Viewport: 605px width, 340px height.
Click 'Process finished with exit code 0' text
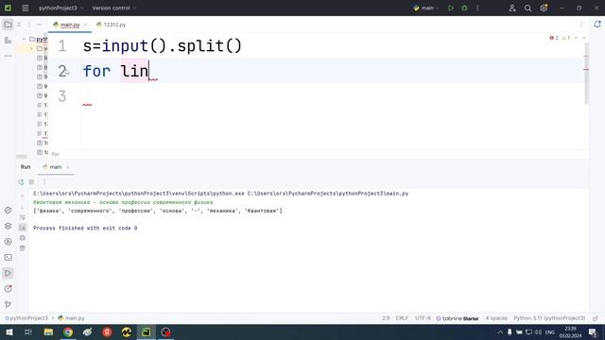(85, 229)
